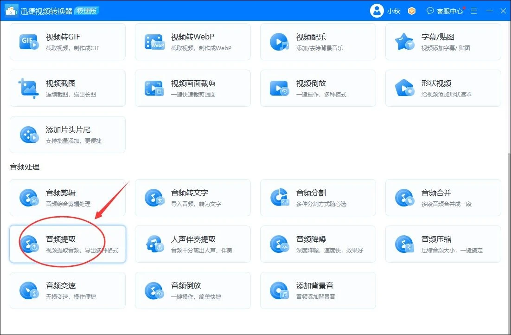Launch the 音频降噪 noise reduction tool
The height and width of the screenshot is (335, 511).
(318, 244)
